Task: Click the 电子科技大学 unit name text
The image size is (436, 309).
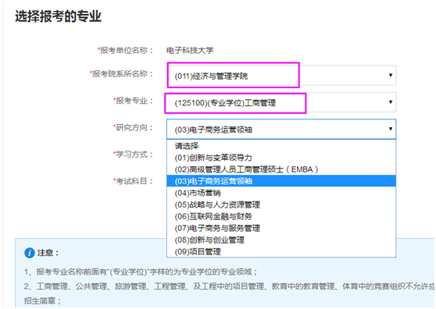Action: pos(190,50)
